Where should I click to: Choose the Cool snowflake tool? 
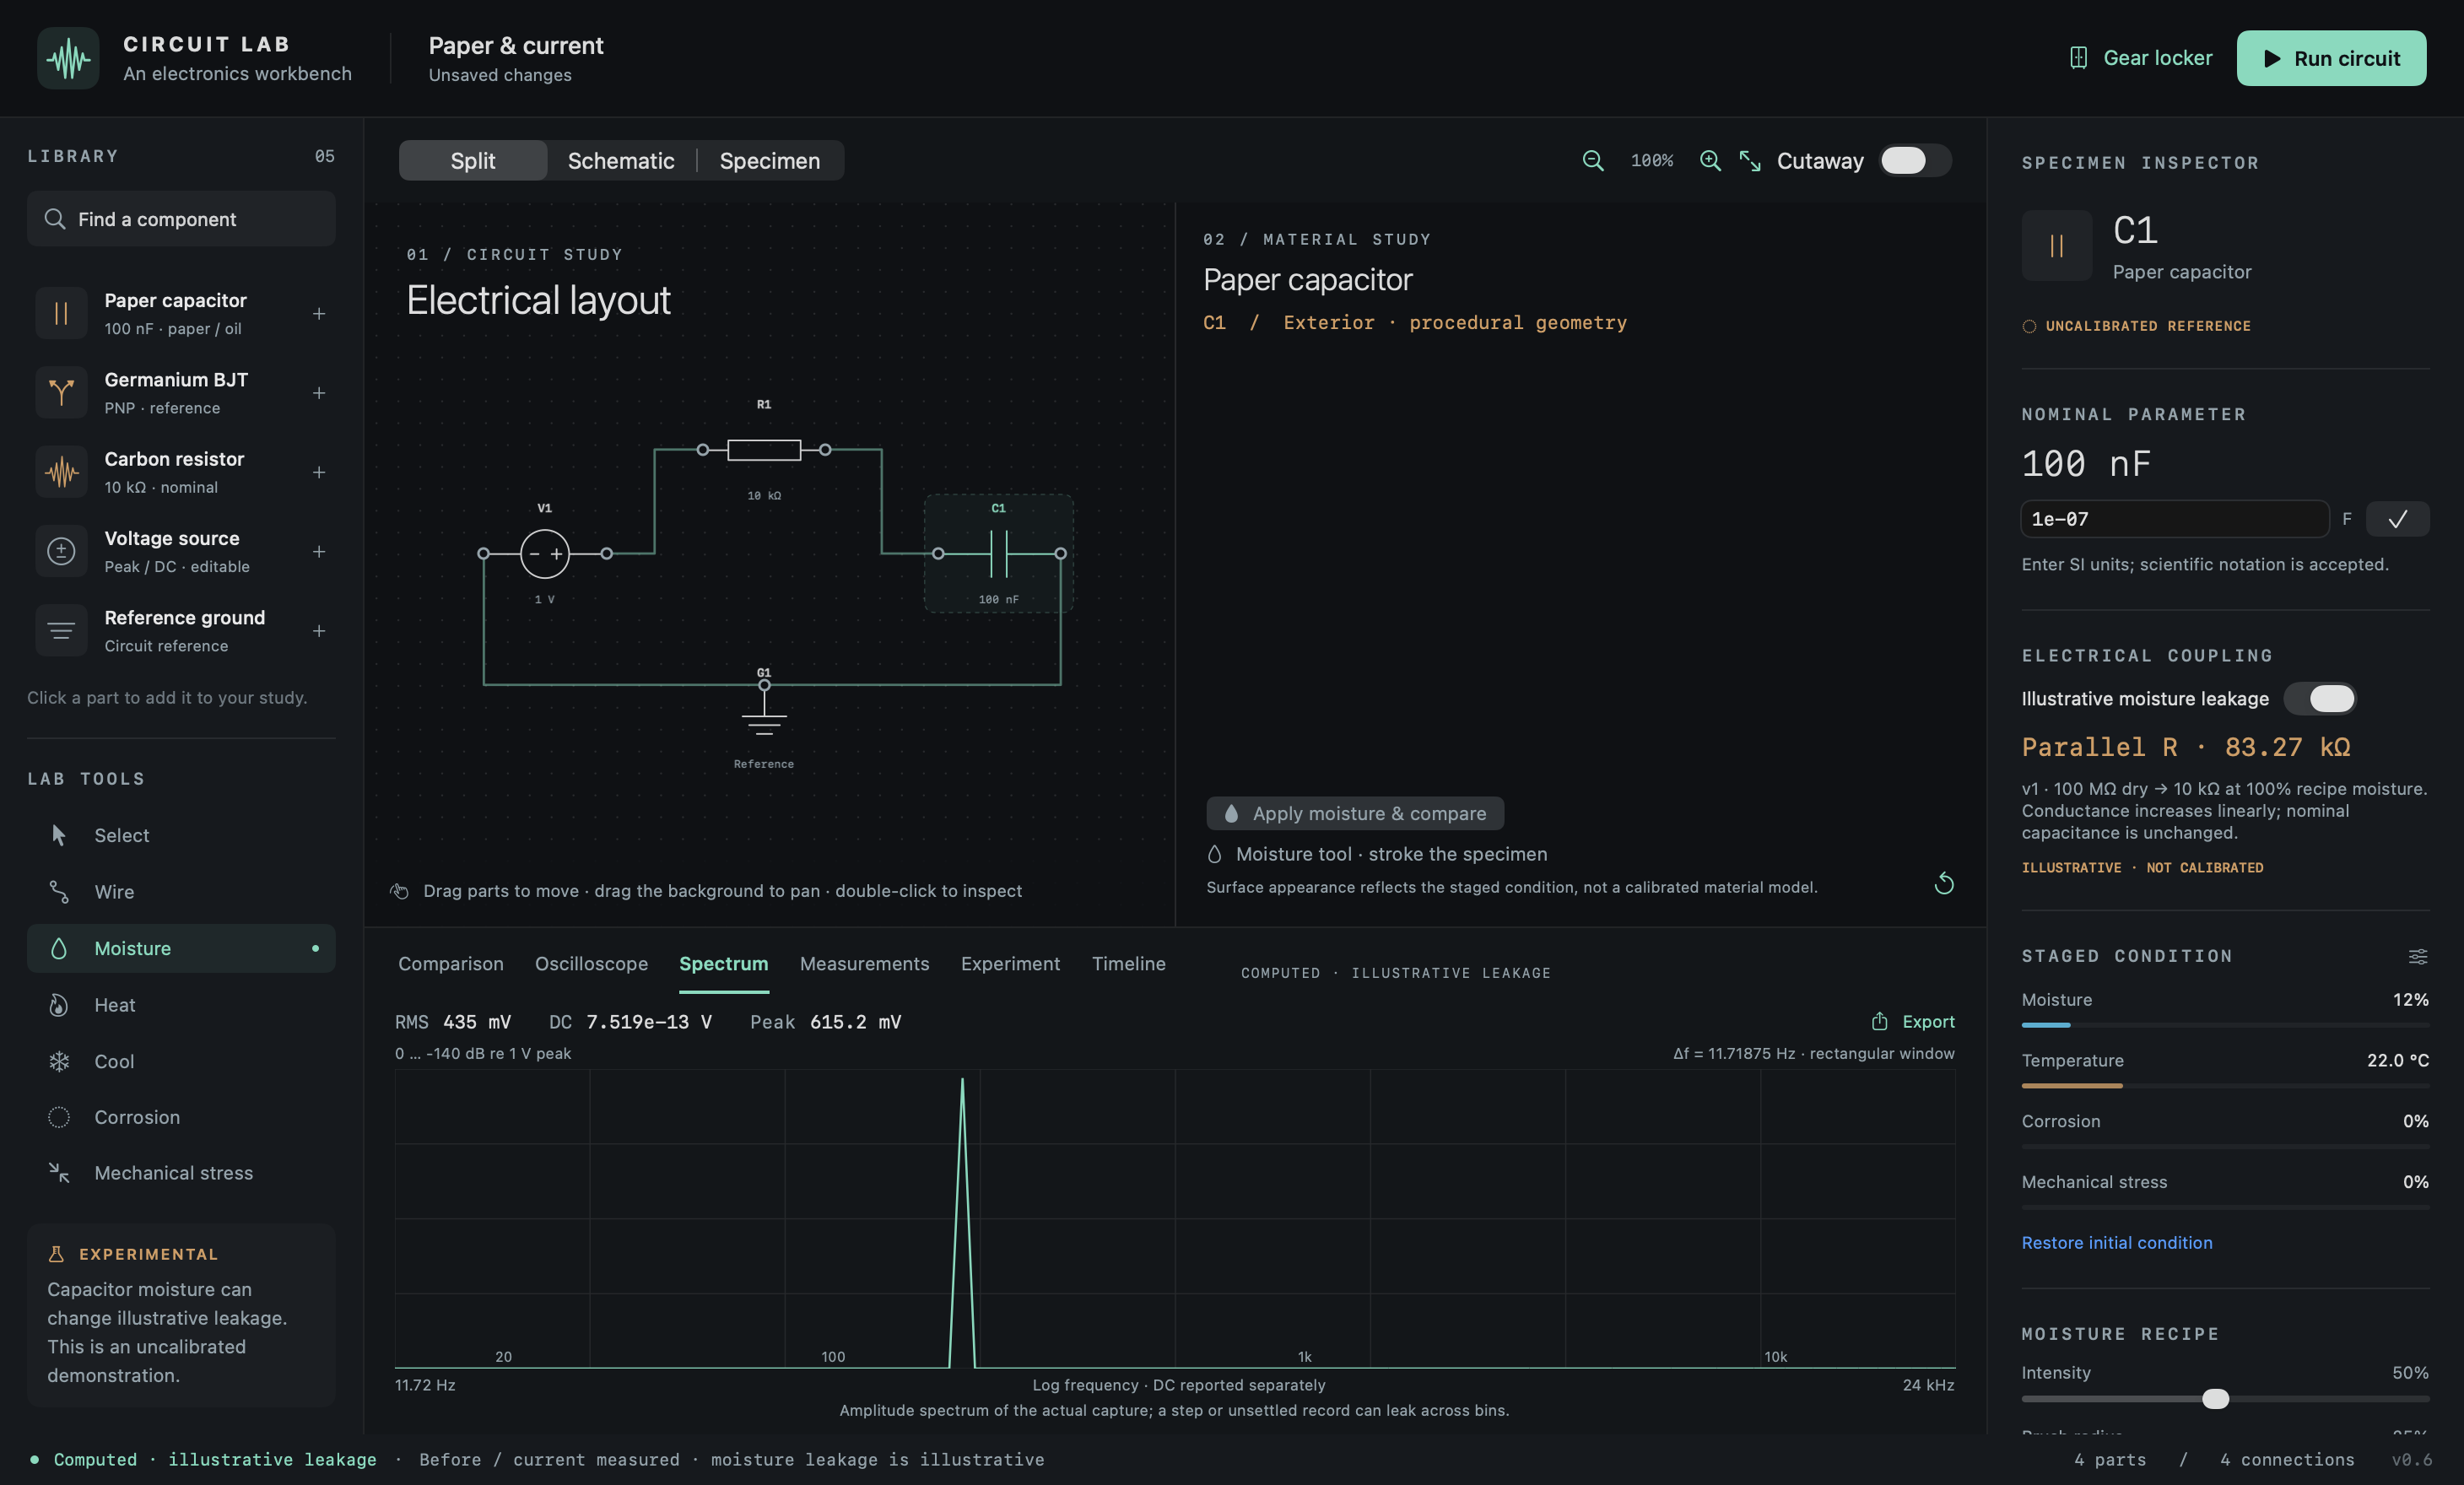pyautogui.click(x=181, y=1061)
